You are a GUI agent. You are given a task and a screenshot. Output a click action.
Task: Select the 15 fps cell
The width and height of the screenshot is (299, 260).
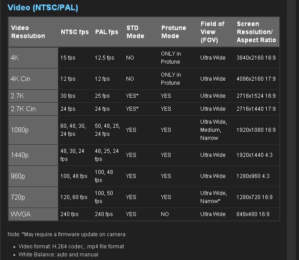coord(67,58)
